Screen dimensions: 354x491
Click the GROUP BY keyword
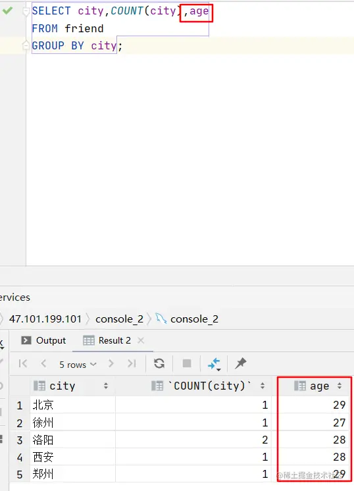pyautogui.click(x=58, y=45)
